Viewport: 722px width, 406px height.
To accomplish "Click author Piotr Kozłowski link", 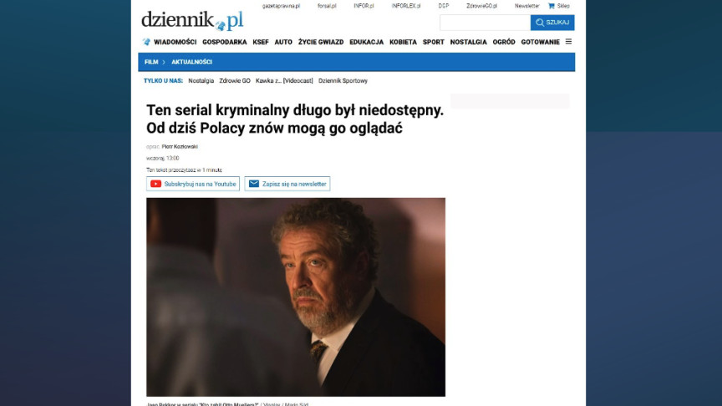I will click(x=180, y=147).
